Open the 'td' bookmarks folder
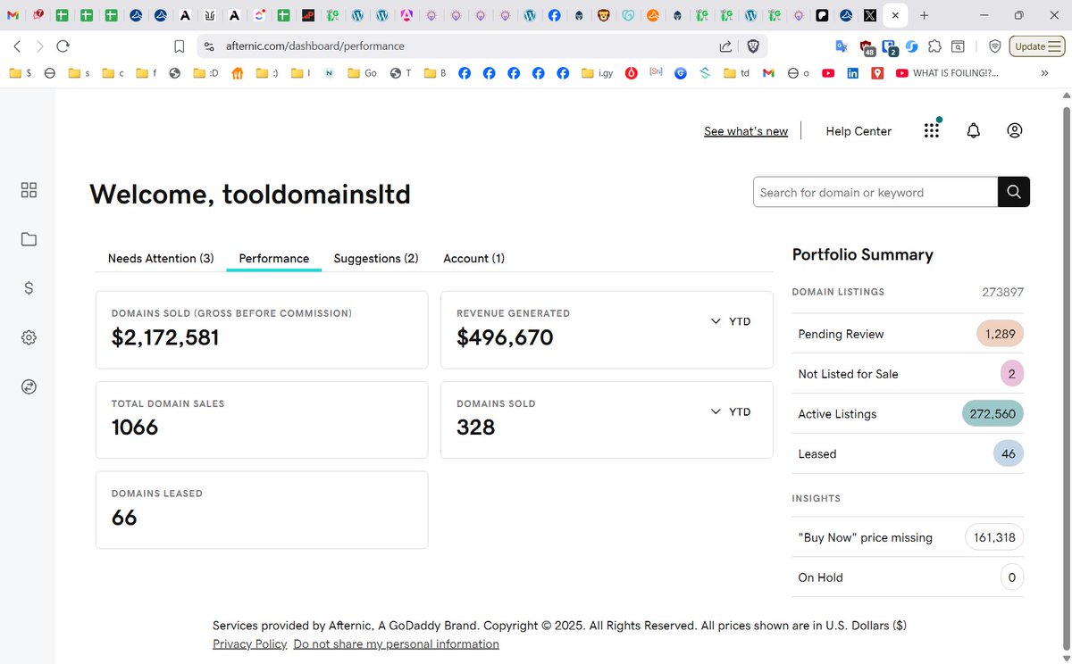The width and height of the screenshot is (1072, 664). (x=737, y=73)
